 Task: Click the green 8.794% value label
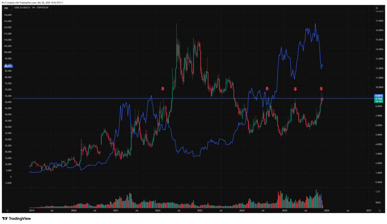click(379, 98)
